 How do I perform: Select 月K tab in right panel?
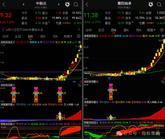pyautogui.click(x=139, y=30)
